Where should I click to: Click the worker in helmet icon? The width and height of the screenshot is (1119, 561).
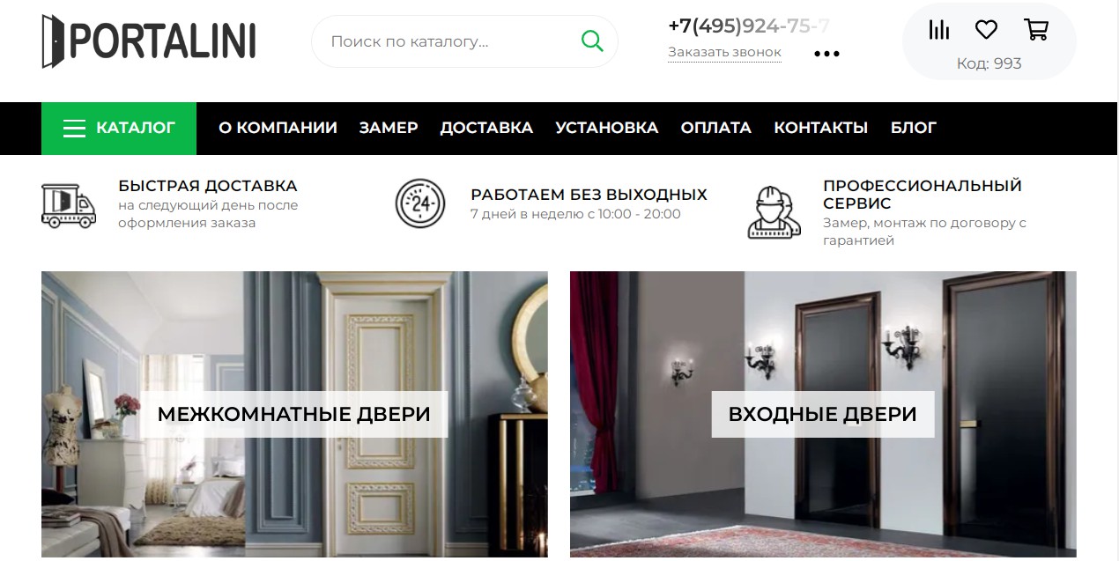774,212
